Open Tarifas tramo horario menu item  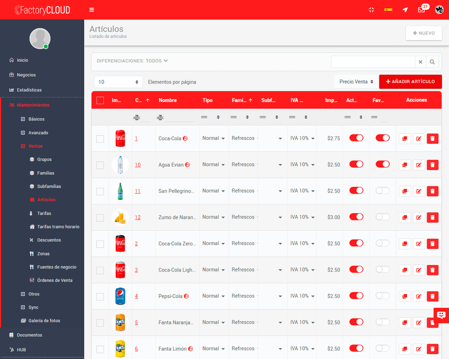55,227
